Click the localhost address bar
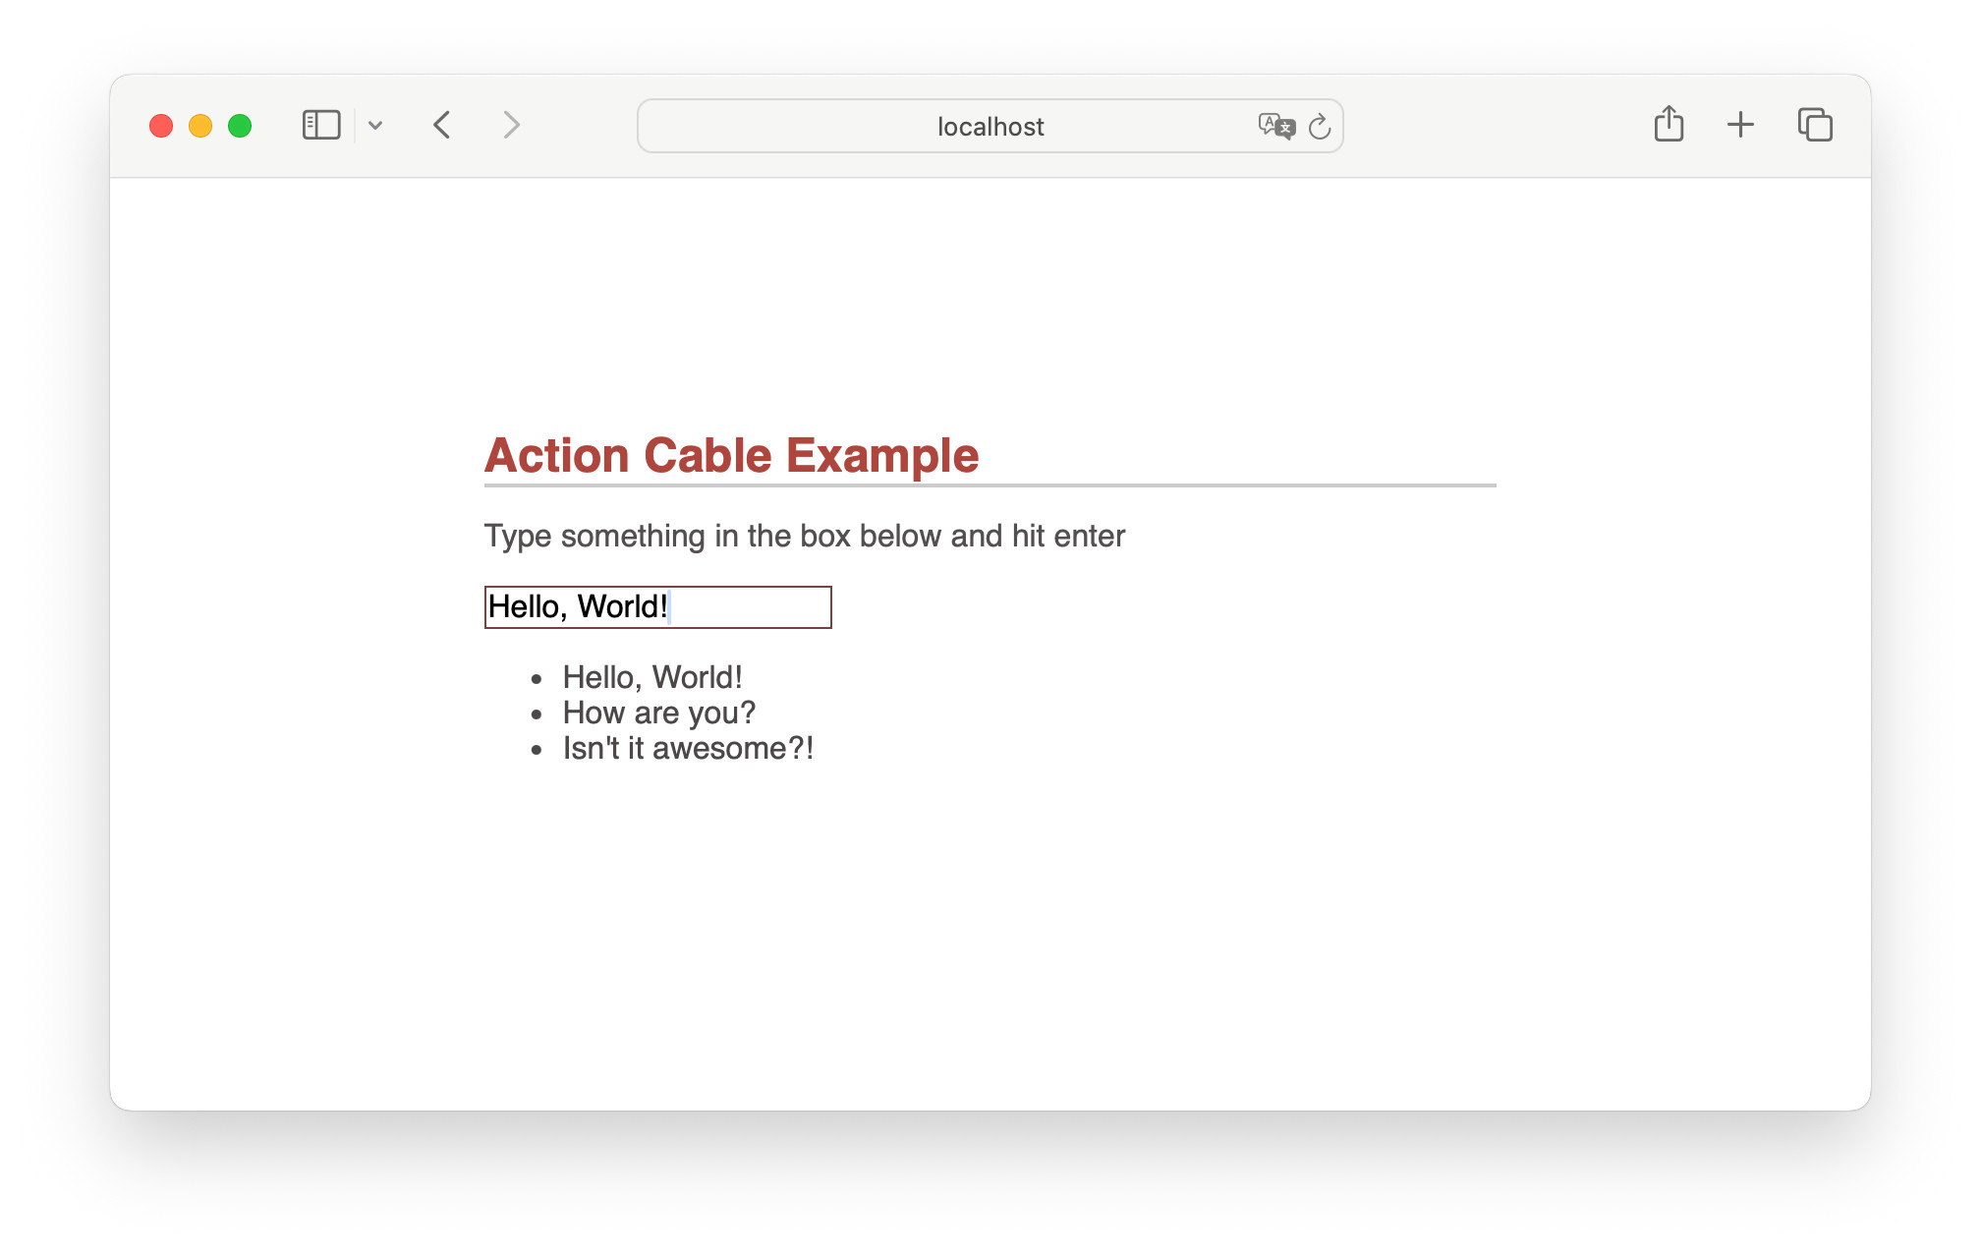The image size is (1981, 1256). pos(990,127)
